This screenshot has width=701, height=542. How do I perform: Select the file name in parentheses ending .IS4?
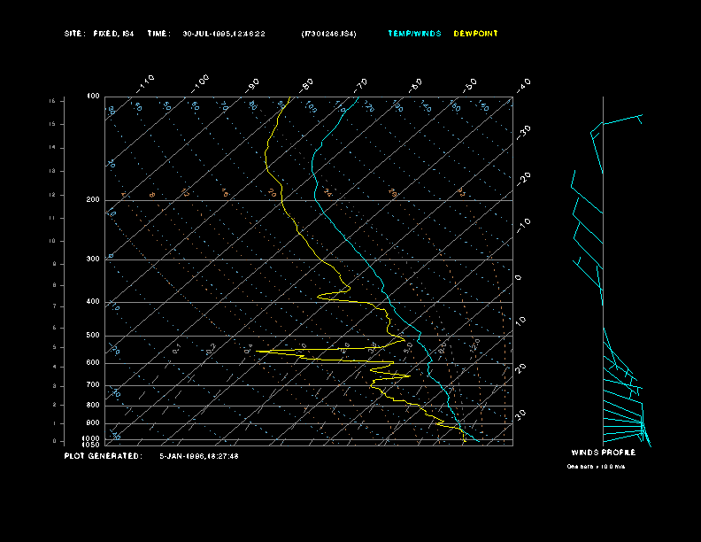(x=328, y=34)
